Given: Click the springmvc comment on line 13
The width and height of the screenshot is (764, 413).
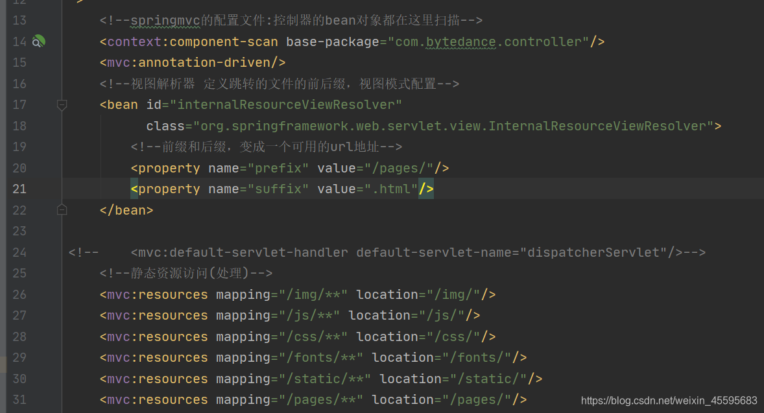Looking at the screenshot, I should [x=291, y=21].
